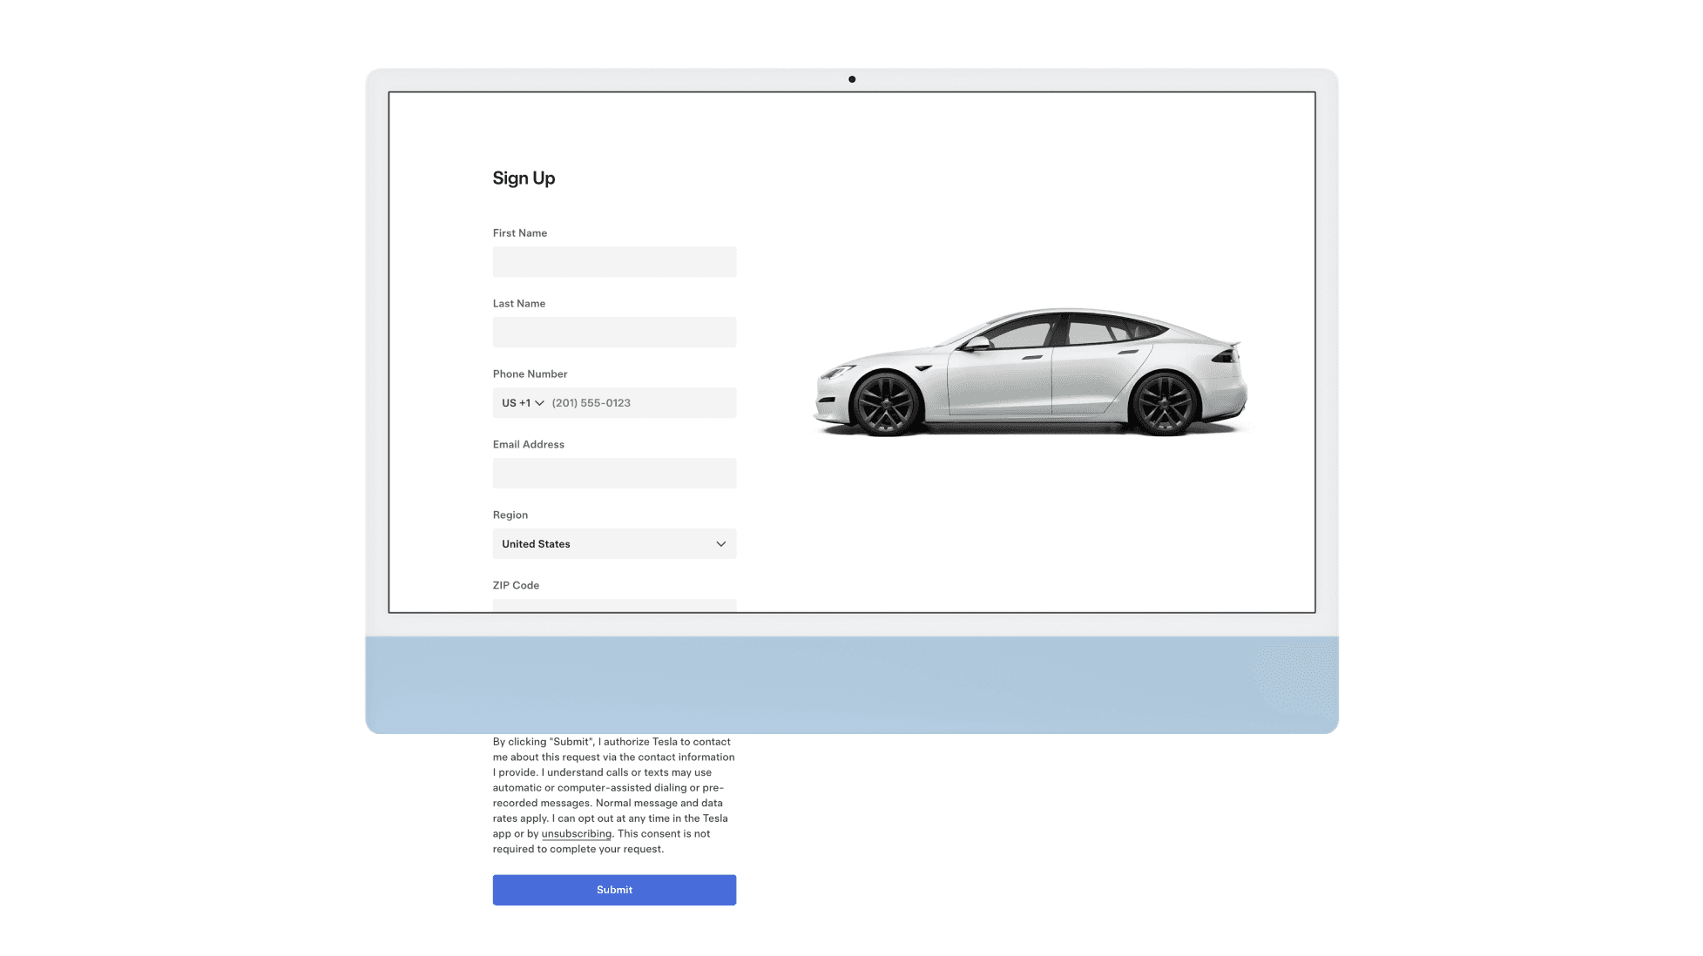Click the Region dropdown chevron arrow
Image resolution: width=1703 pixels, height=956 pixels.
tap(720, 544)
